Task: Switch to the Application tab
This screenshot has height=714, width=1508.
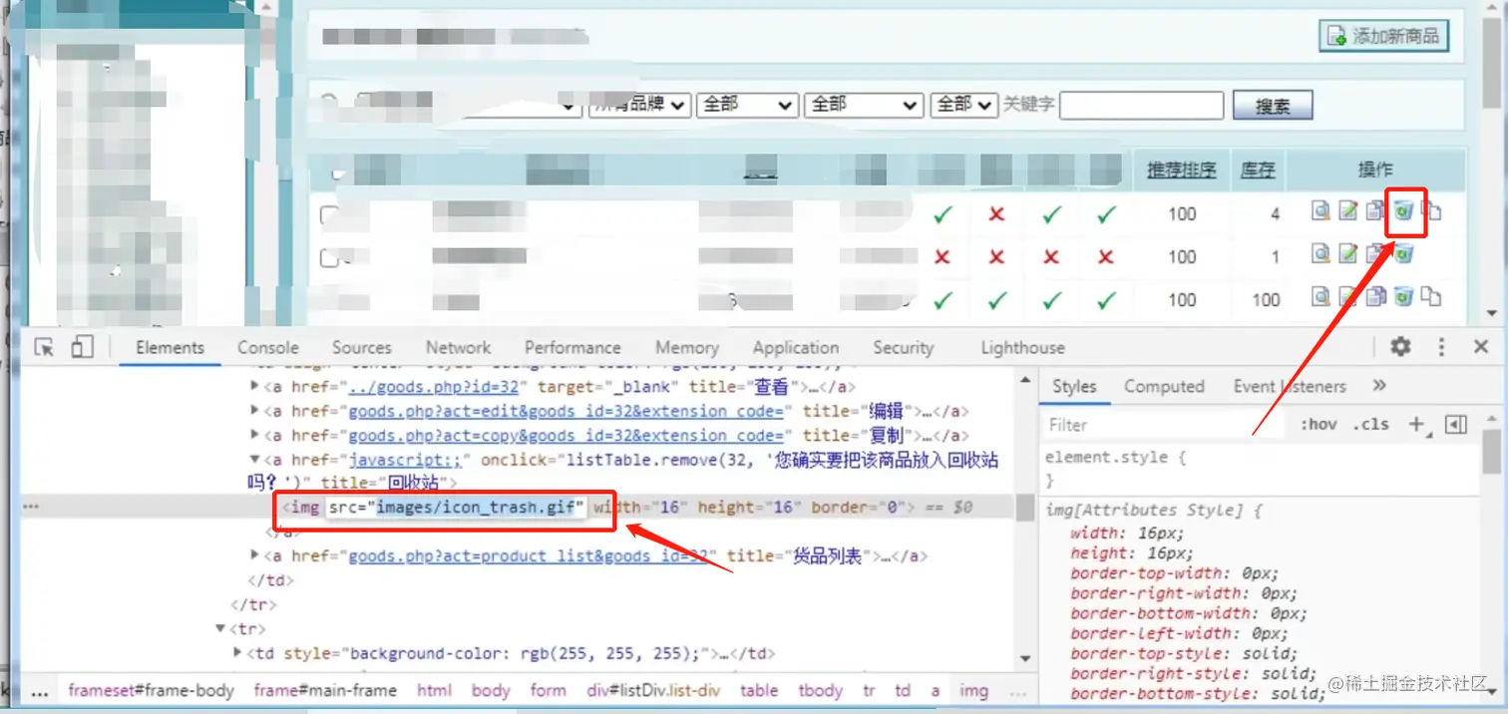Action: (x=796, y=347)
